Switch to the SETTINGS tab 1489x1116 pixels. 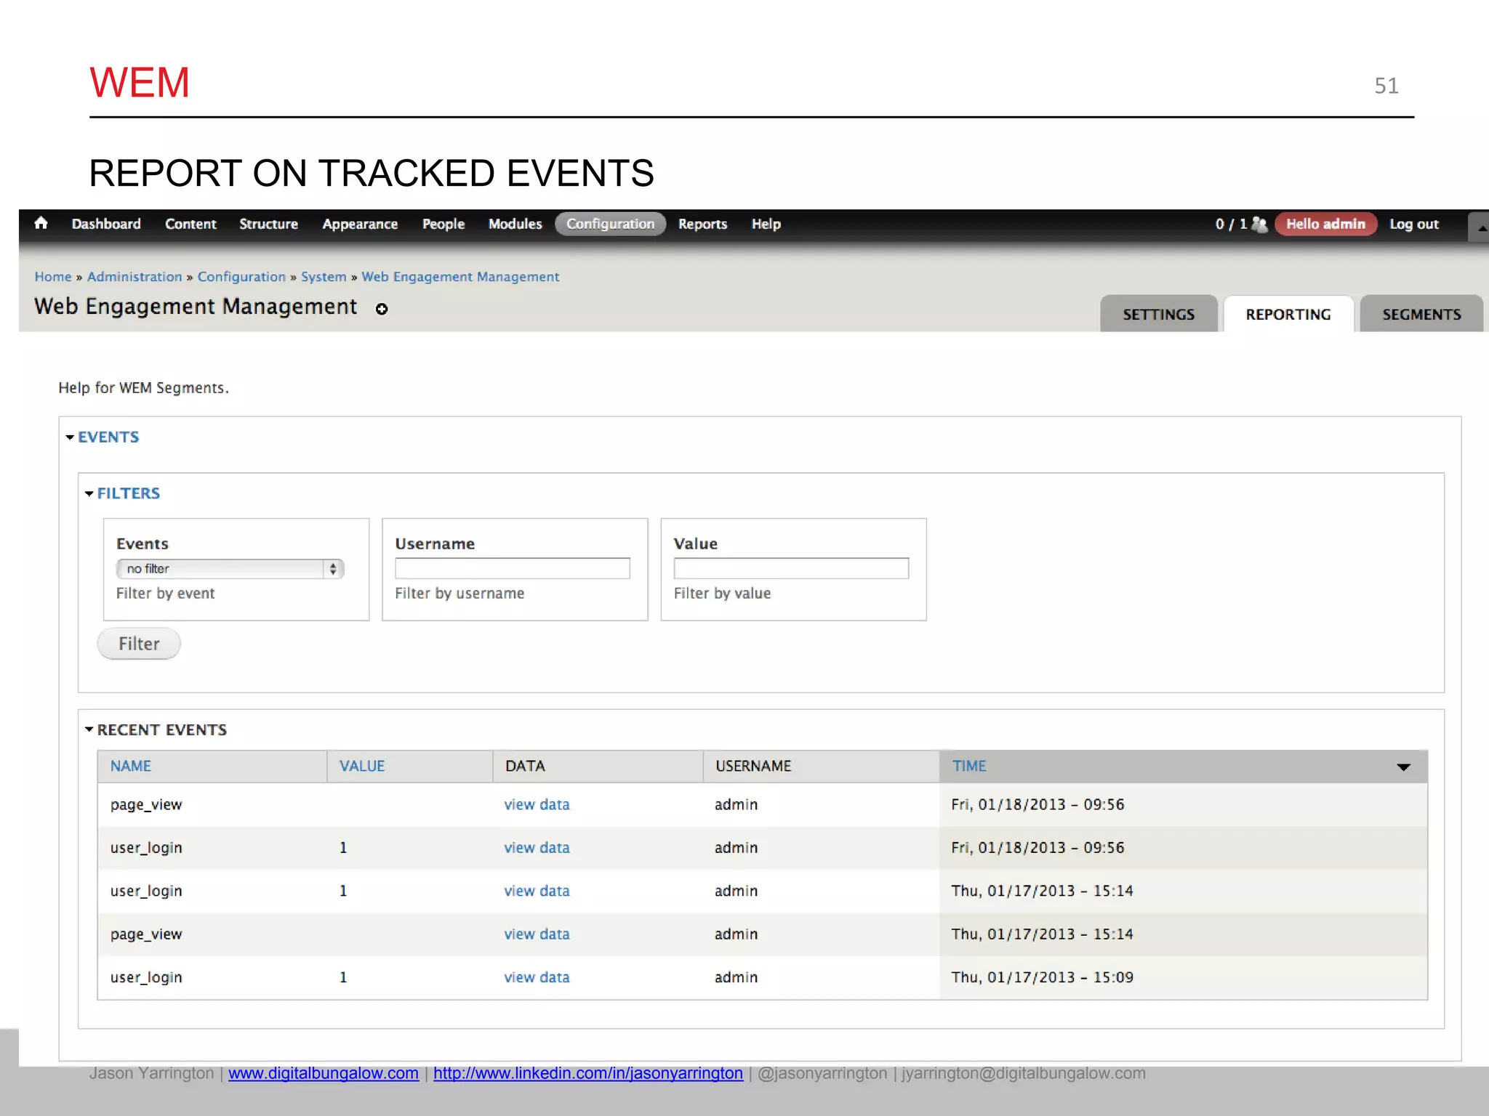[1158, 315]
